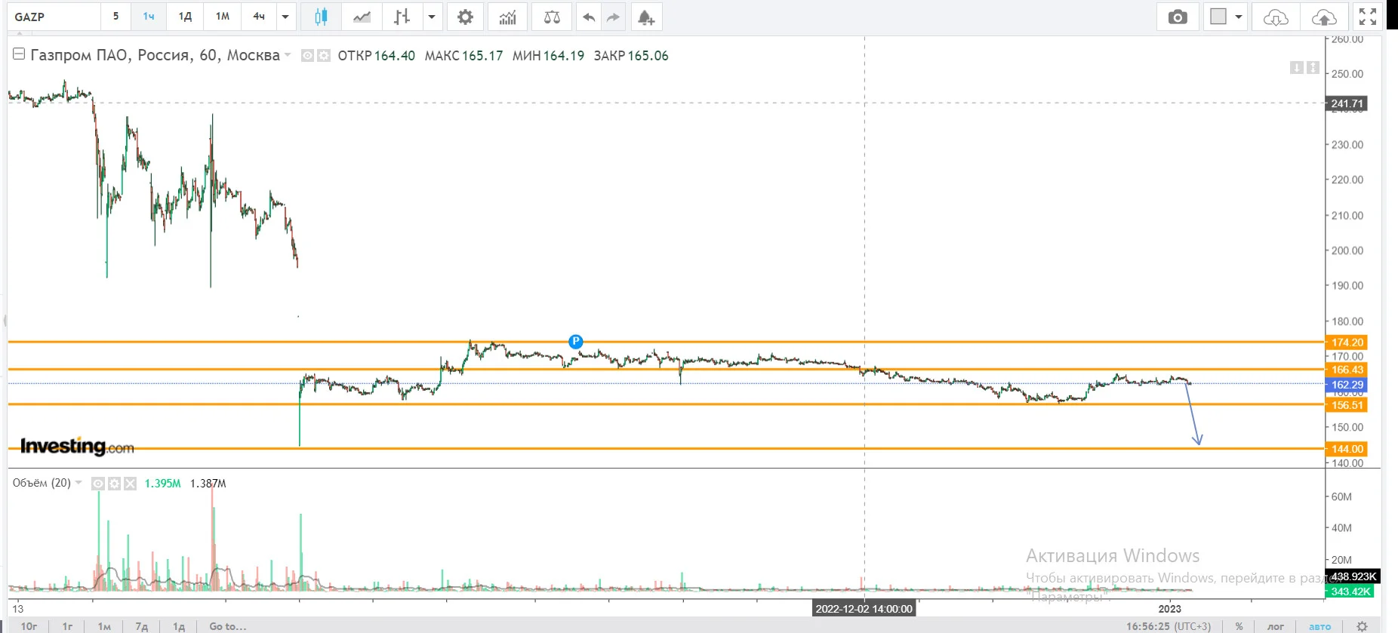
Task: Select the 1М interval
Action: pyautogui.click(x=222, y=17)
